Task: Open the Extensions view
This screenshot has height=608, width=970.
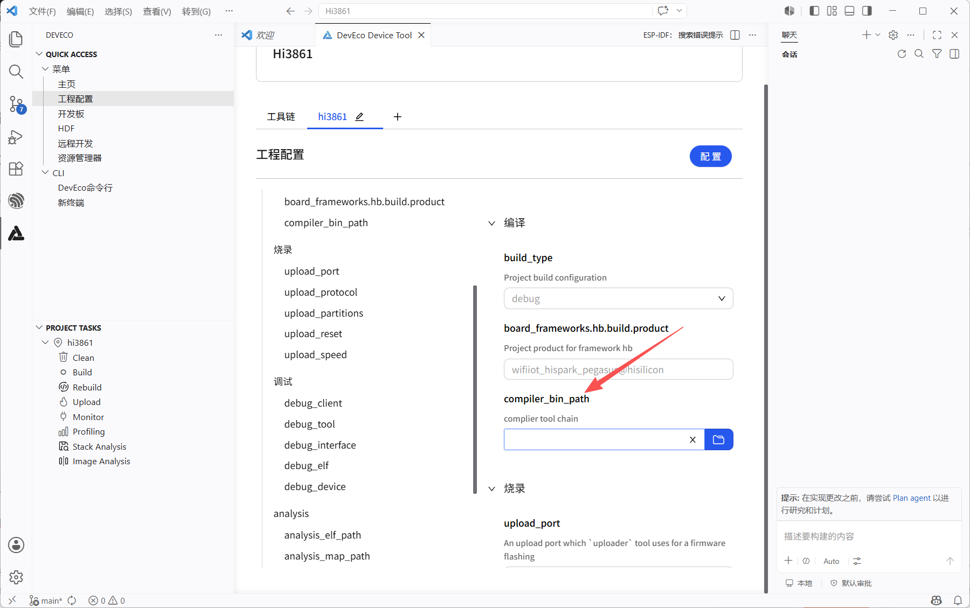Action: pos(16,169)
